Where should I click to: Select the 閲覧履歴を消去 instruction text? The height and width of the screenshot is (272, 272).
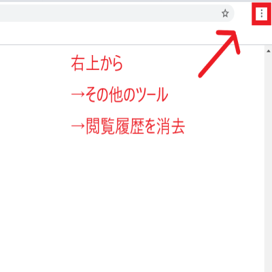[135, 126]
